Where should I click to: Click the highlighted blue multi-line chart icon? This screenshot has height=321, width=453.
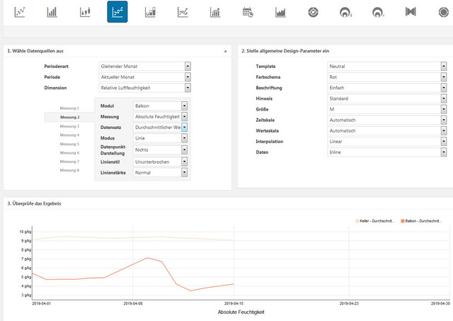click(x=117, y=12)
